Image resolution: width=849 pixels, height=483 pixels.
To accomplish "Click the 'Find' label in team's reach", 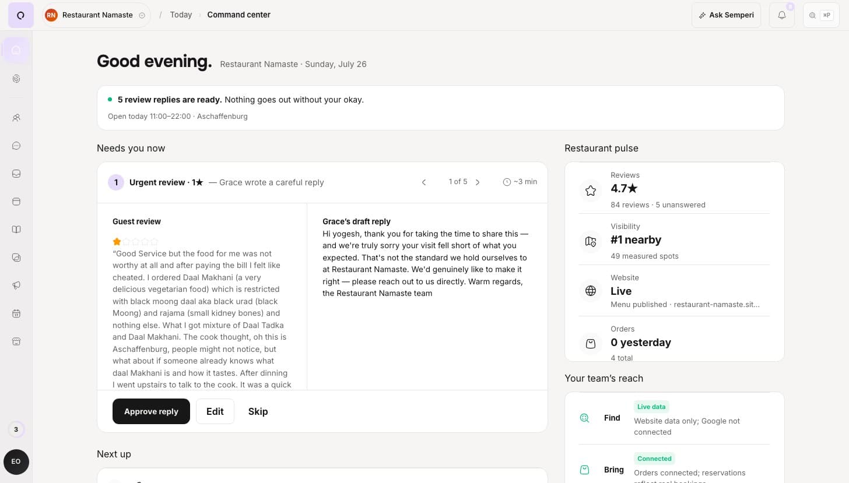I will (x=612, y=418).
